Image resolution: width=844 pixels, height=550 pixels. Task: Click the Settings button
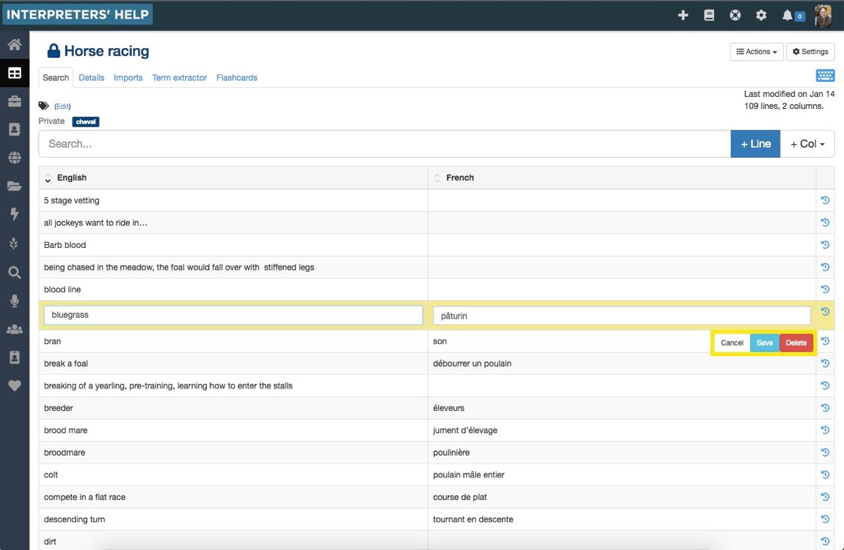point(810,51)
